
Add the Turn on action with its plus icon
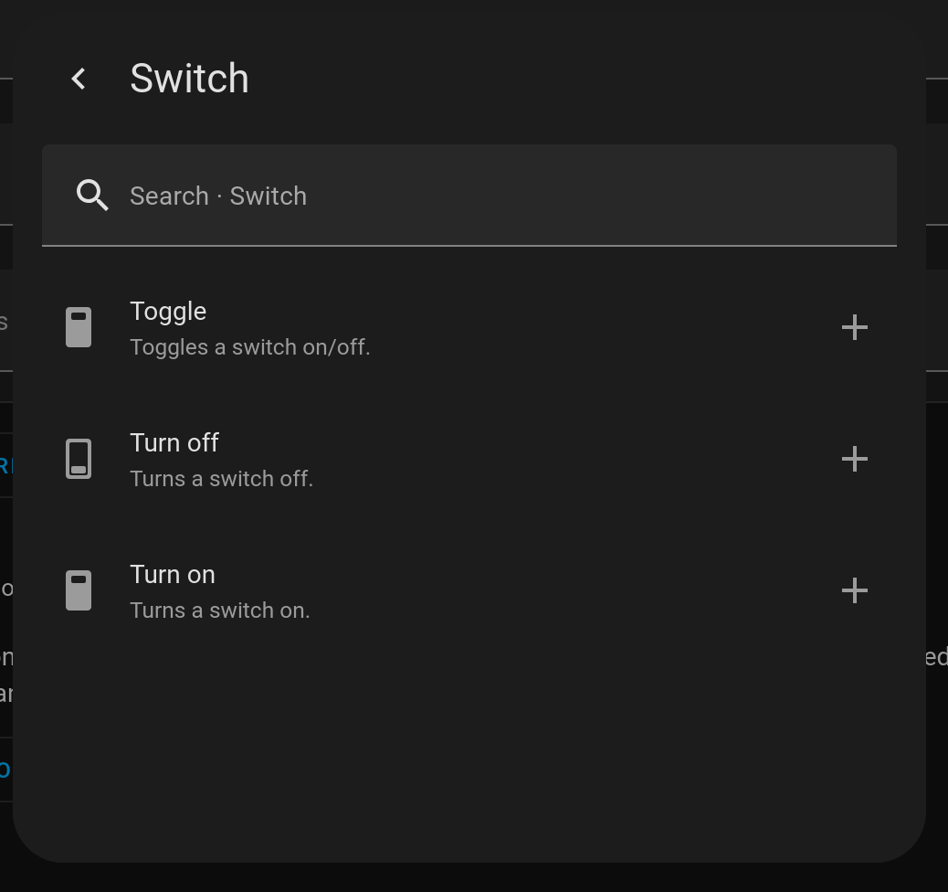[854, 590]
